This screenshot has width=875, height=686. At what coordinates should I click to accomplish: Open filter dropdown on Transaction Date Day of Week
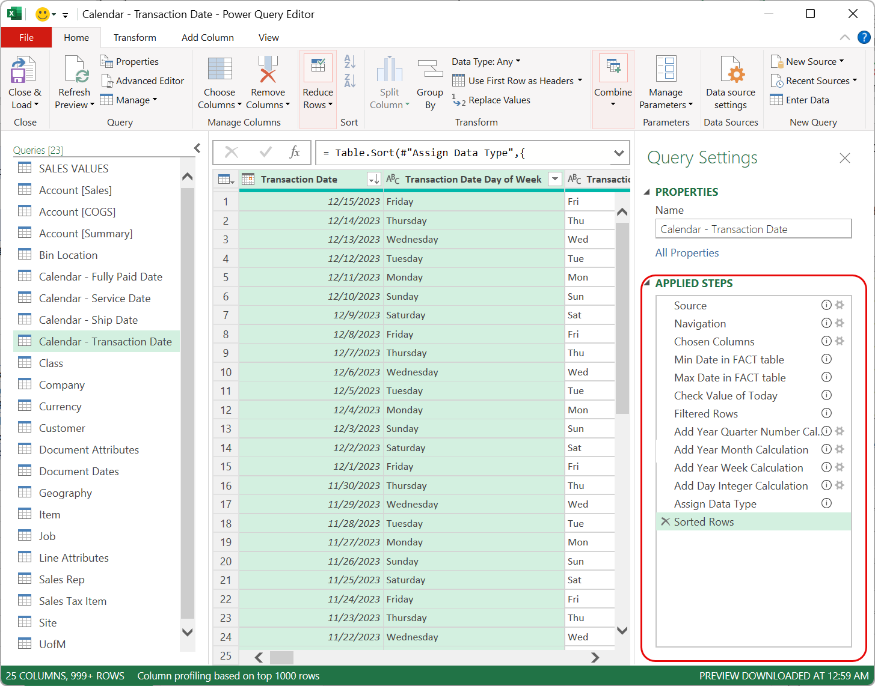(x=554, y=178)
